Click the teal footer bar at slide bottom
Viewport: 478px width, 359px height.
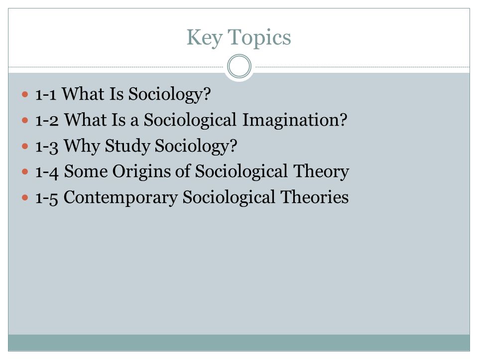coord(239,343)
